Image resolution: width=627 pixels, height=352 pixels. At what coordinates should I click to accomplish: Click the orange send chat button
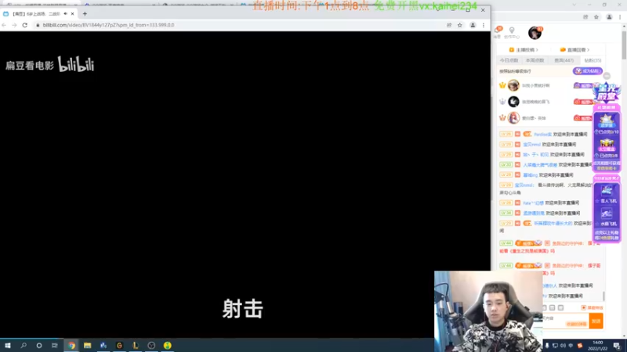pyautogui.click(x=596, y=321)
